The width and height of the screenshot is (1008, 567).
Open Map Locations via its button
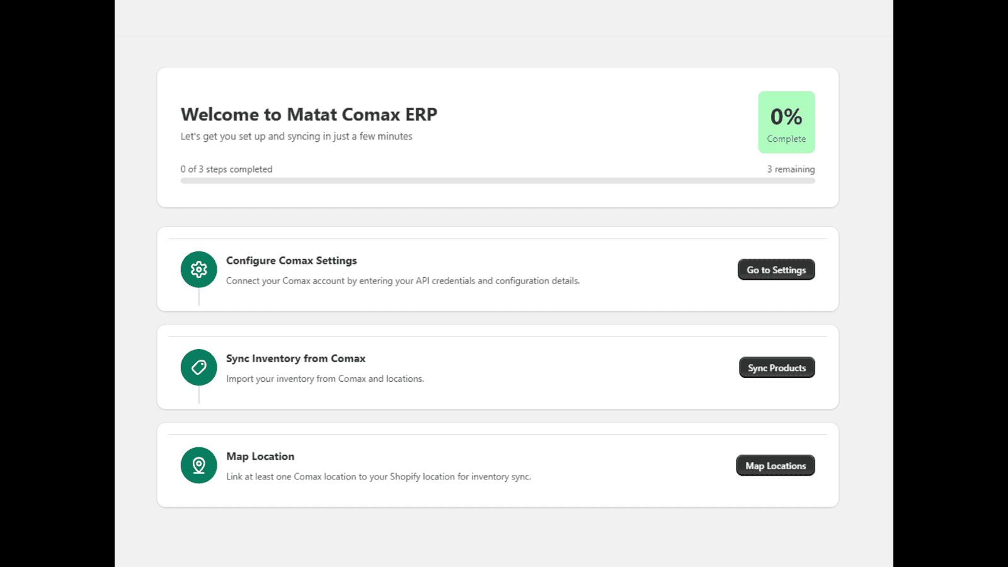pos(775,466)
